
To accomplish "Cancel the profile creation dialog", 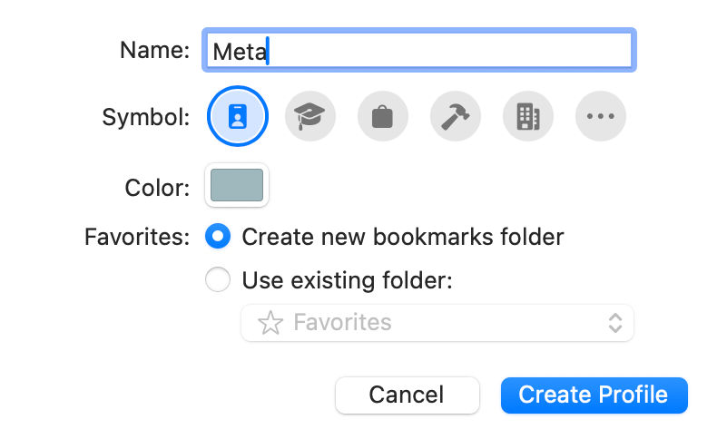I will pos(407,395).
